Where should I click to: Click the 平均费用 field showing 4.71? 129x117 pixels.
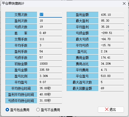[112, 70]
